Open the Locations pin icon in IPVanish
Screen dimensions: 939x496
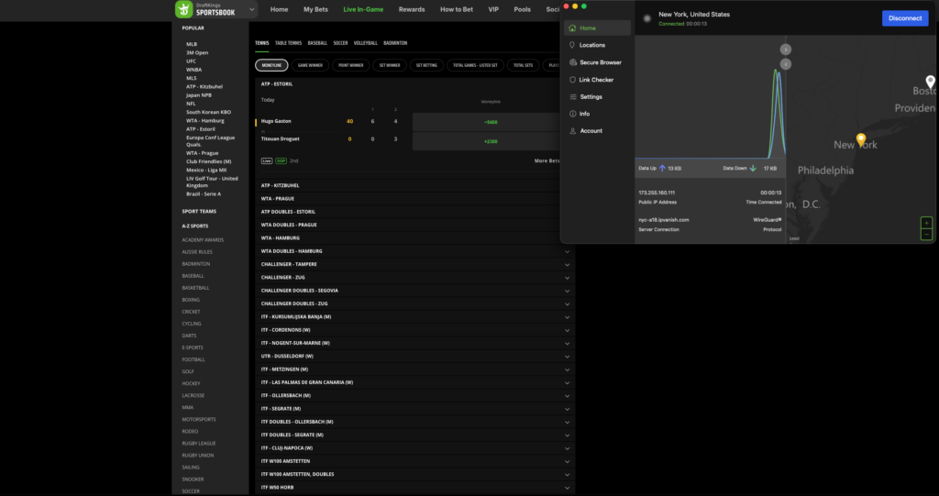point(572,45)
